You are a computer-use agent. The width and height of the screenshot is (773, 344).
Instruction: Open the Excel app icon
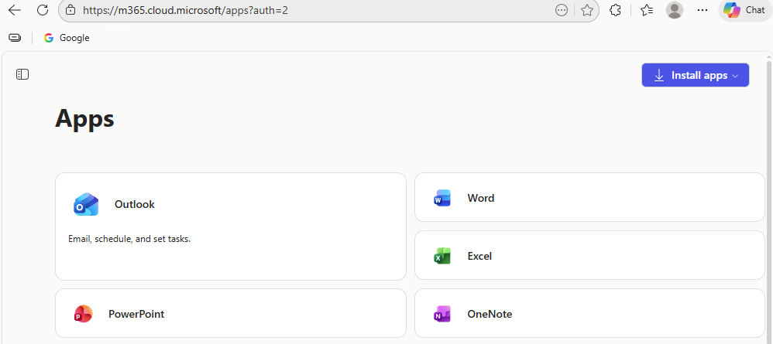[442, 256]
